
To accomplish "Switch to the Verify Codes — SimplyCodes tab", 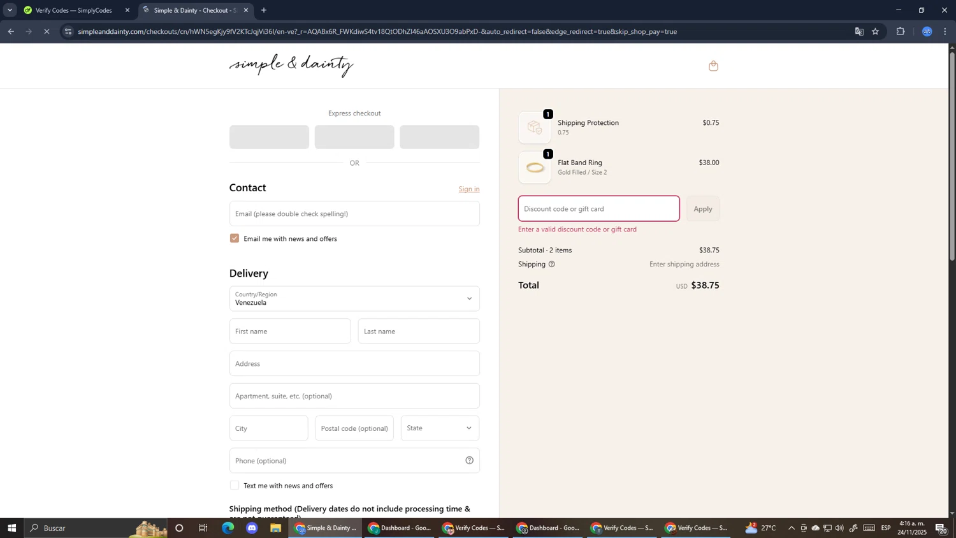I will [x=73, y=10].
